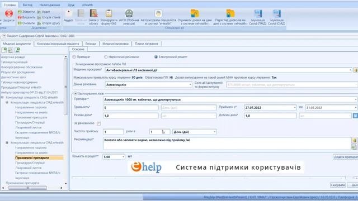
Task: Click icon beside Медична програма dropdown
Action: click(x=355, y=70)
